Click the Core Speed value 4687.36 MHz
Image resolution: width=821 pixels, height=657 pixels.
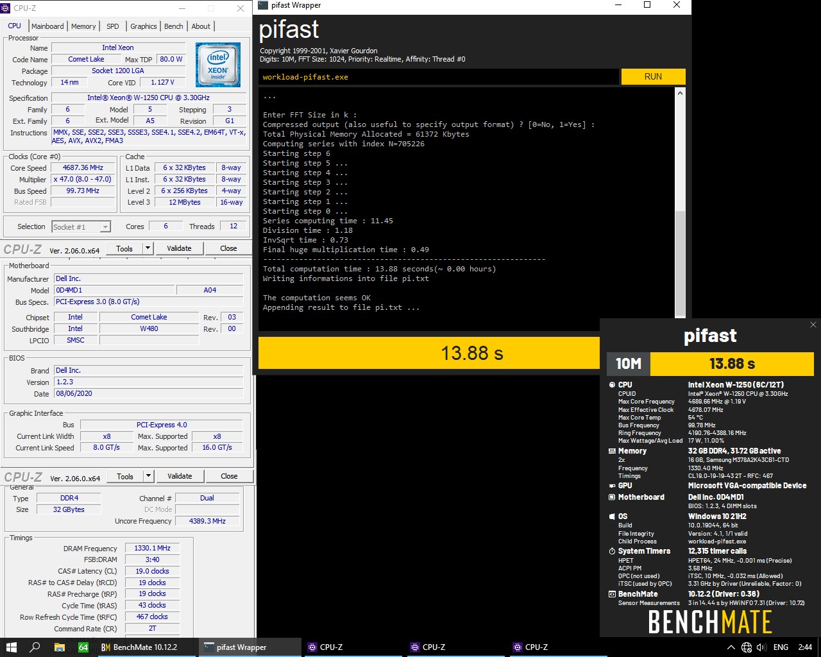(x=83, y=167)
